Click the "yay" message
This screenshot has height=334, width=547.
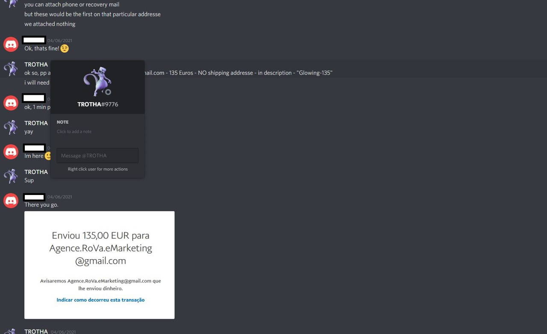click(x=29, y=132)
